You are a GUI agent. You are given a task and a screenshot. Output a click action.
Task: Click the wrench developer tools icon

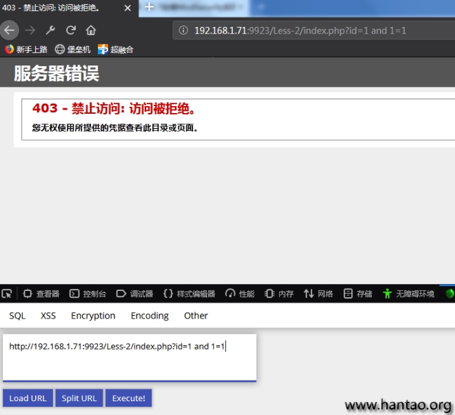pos(50,30)
